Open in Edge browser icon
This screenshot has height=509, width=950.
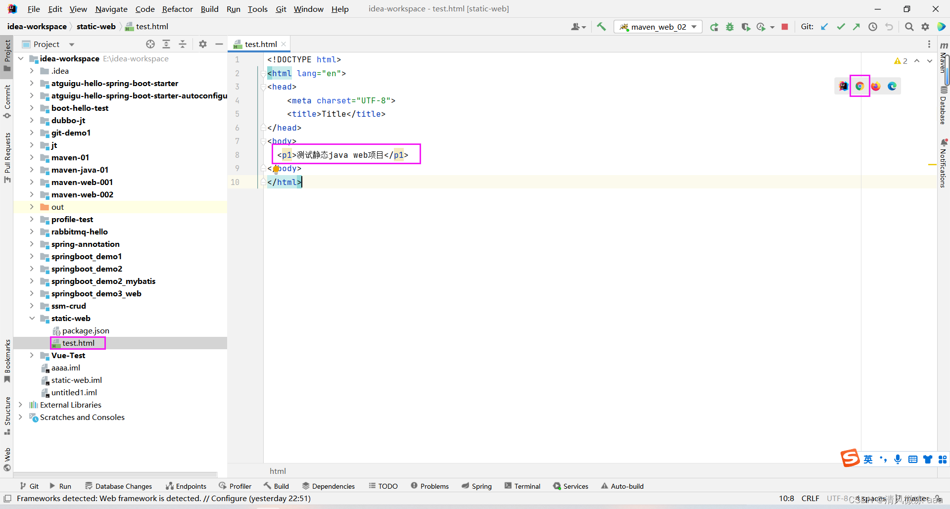(x=892, y=86)
